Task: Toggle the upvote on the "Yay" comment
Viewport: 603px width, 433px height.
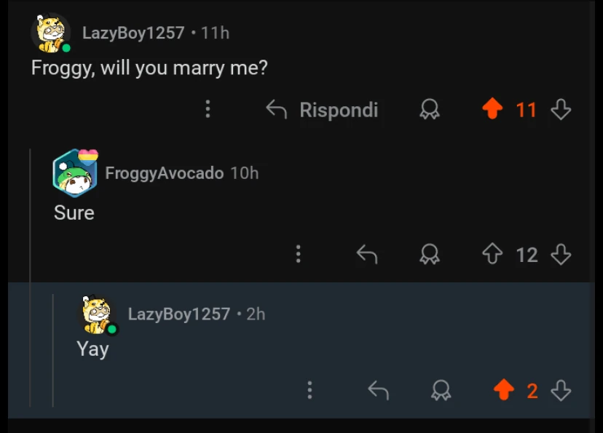Action: tap(503, 391)
